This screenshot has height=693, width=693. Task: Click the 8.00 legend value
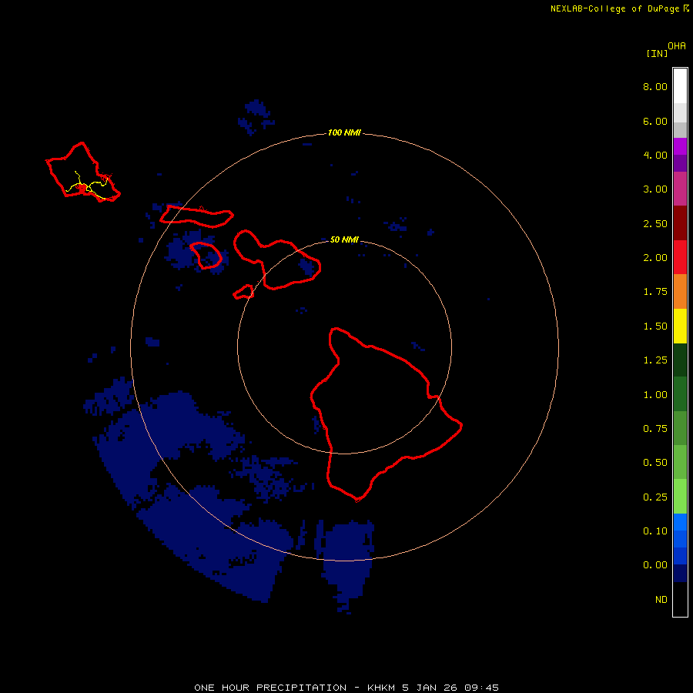655,86
